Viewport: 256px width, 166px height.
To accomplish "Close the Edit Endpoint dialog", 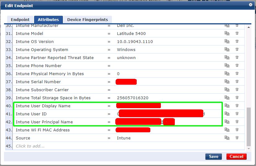I will pos(251,5).
